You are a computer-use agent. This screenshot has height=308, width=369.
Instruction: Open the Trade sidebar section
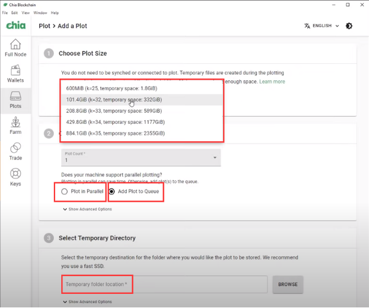tap(15, 152)
